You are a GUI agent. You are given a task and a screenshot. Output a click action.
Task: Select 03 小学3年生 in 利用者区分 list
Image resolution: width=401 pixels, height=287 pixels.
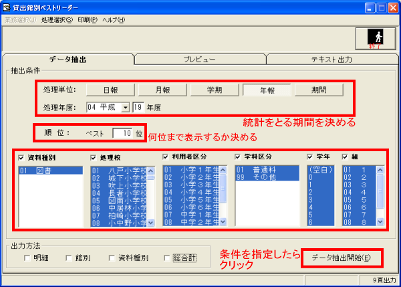pos(191,185)
